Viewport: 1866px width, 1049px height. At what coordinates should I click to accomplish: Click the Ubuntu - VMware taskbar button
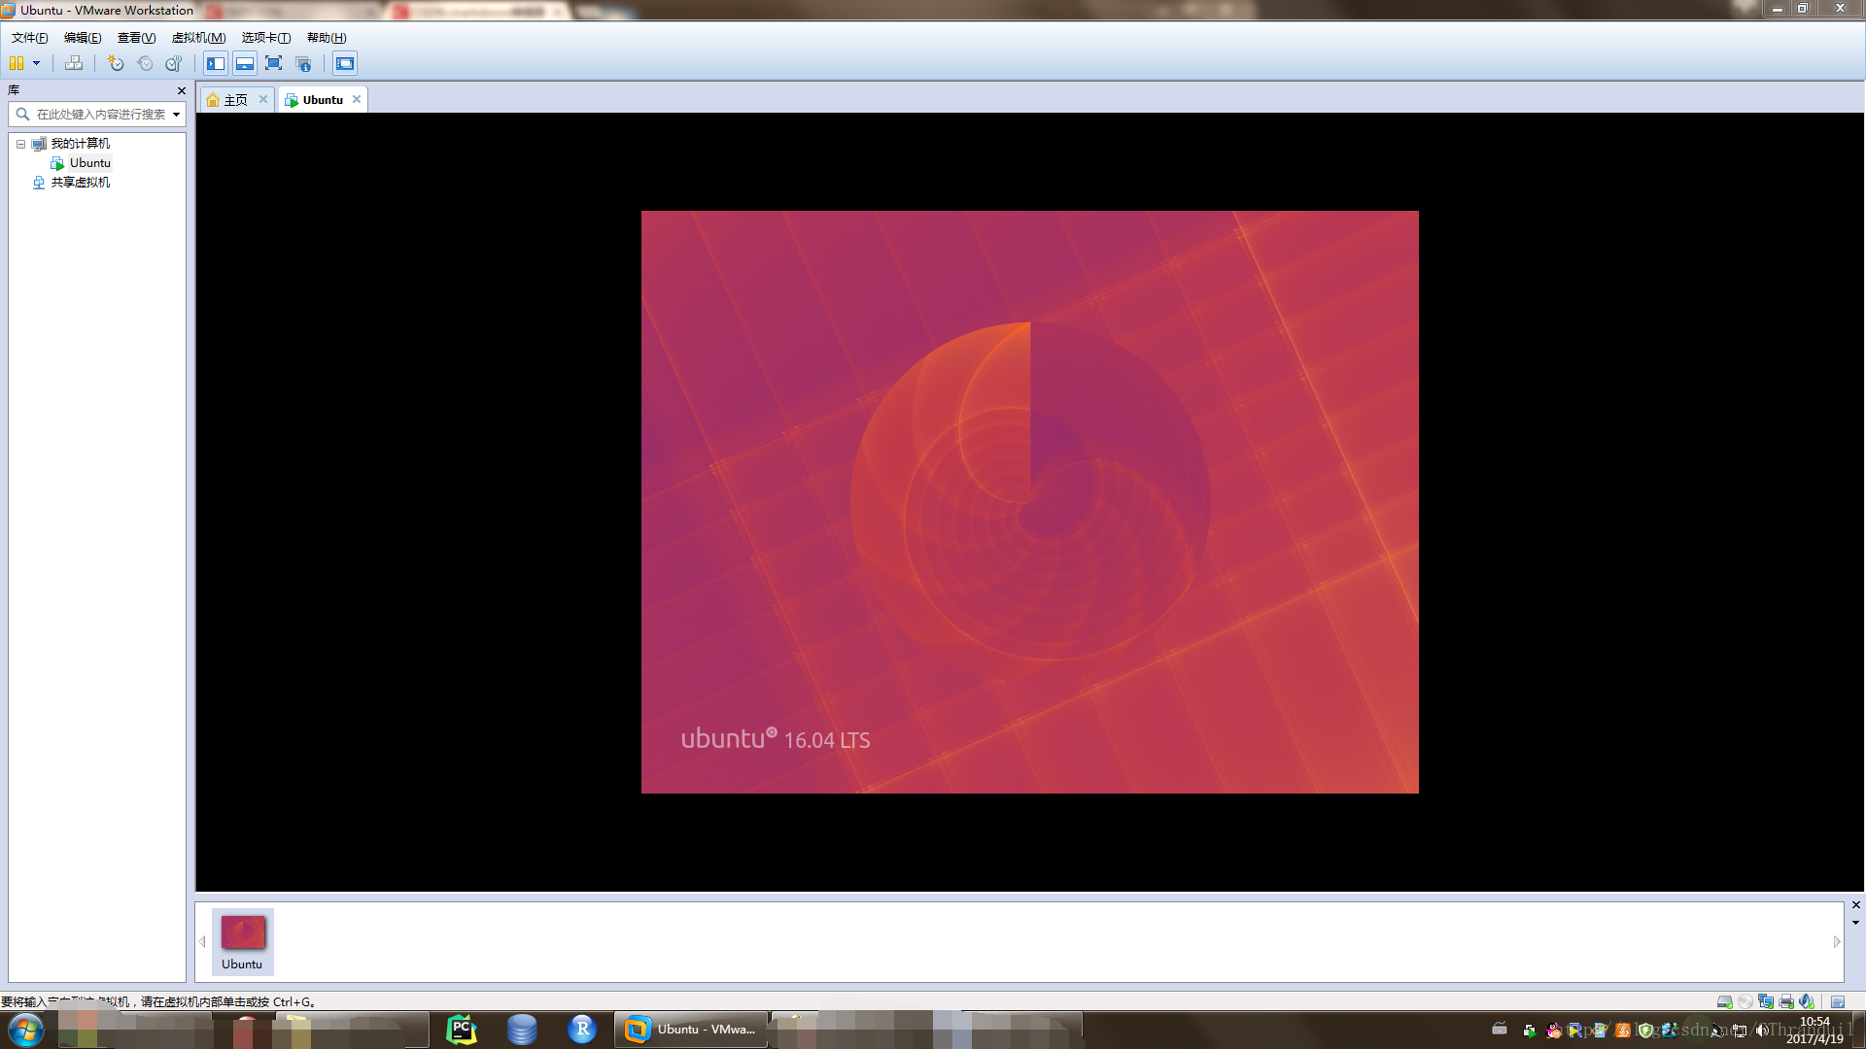point(691,1030)
